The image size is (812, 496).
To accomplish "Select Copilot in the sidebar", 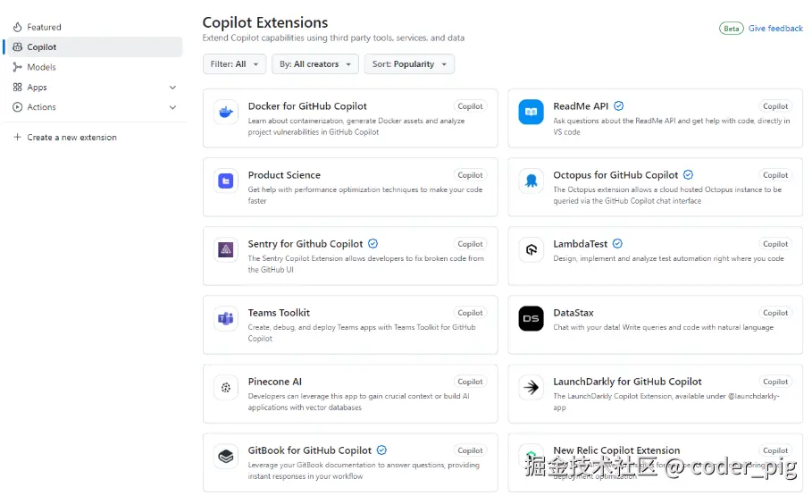I will [x=95, y=46].
